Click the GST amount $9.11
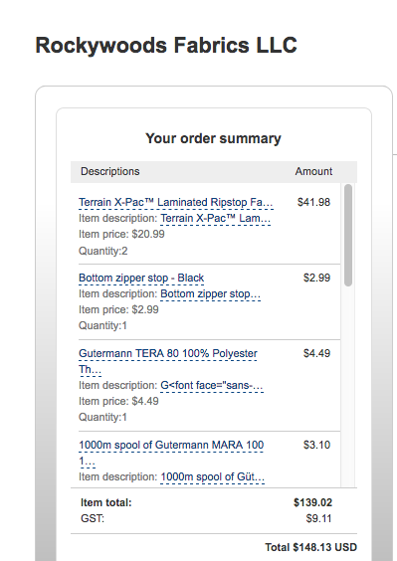Screen dimensions: 397x561 click(318, 518)
